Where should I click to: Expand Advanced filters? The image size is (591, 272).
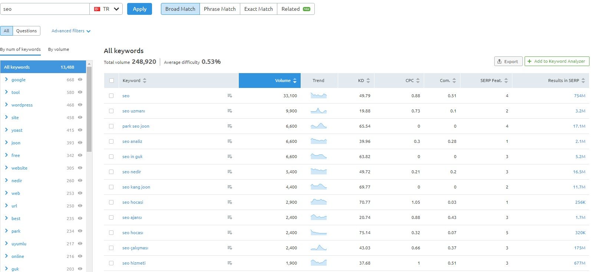71,31
